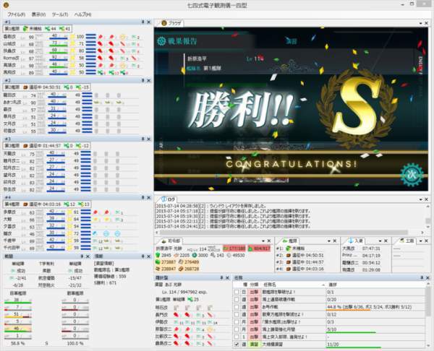The height and width of the screenshot is (351, 434).
Task: Check the quest with progress 0/12
Action: (x=237, y=314)
